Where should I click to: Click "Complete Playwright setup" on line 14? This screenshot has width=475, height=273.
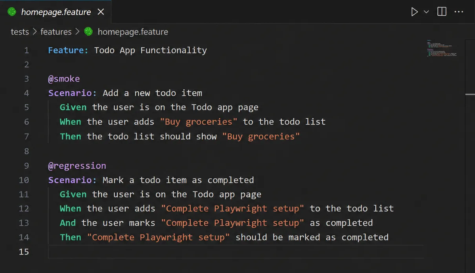[x=159, y=237]
